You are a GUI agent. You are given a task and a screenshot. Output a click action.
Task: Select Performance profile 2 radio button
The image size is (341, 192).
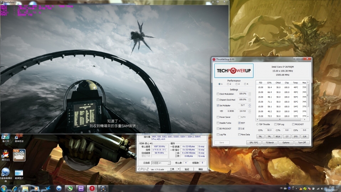point(228,84)
